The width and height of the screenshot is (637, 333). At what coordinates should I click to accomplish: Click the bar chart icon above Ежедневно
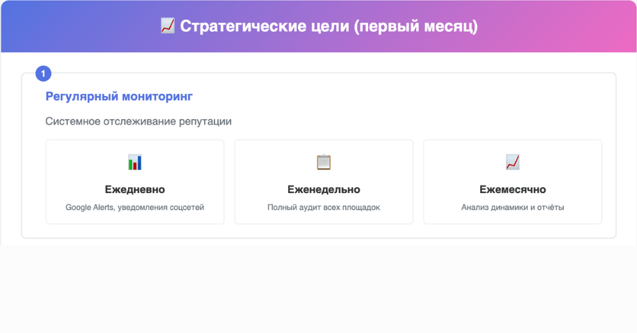[135, 163]
